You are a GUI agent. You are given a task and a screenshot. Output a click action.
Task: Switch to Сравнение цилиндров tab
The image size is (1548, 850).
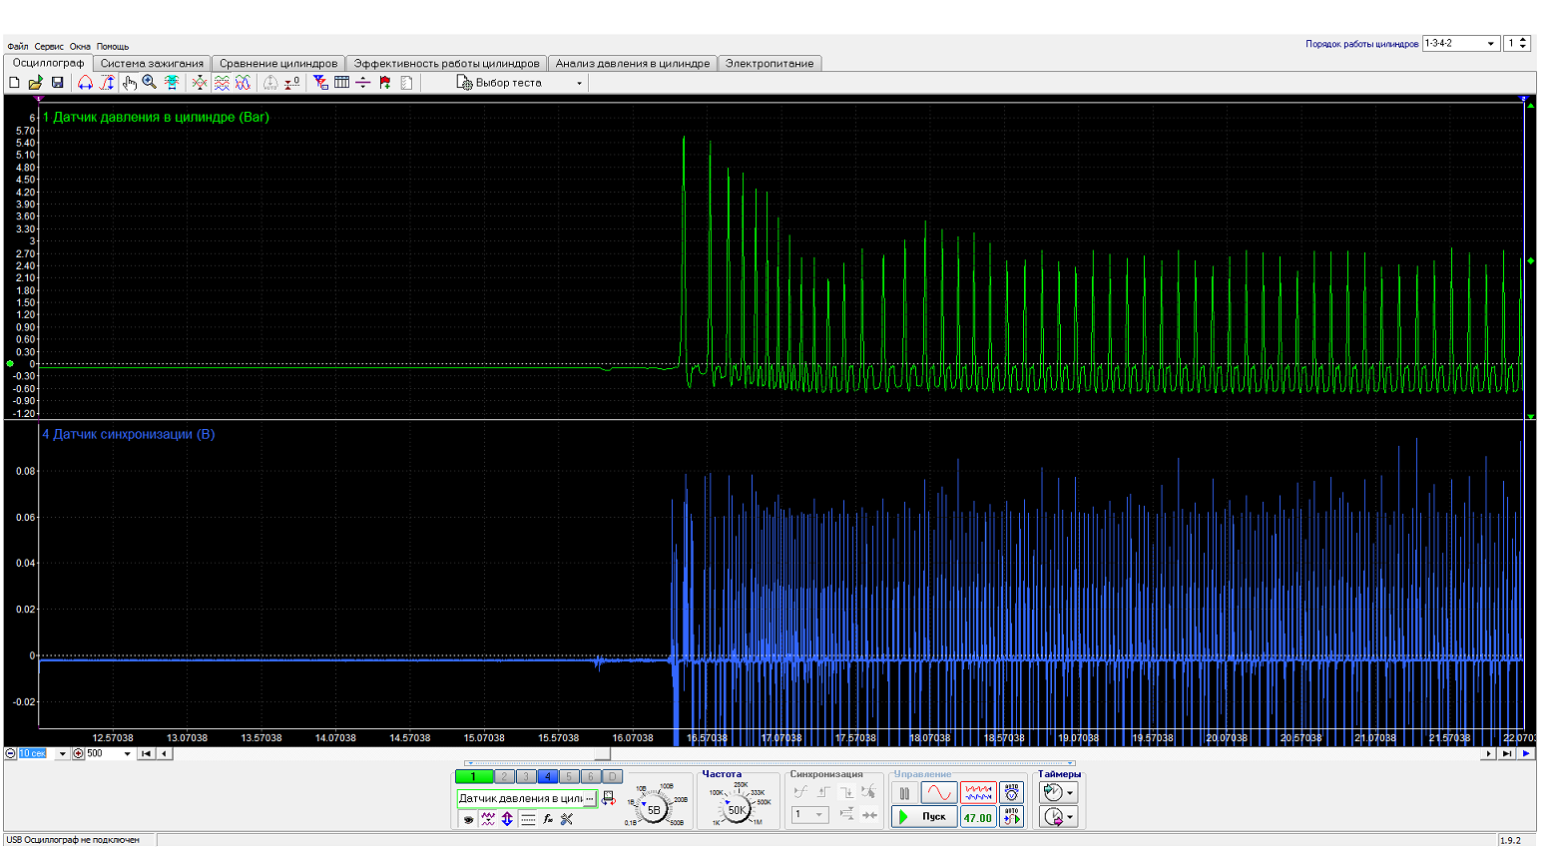pyautogui.click(x=278, y=63)
